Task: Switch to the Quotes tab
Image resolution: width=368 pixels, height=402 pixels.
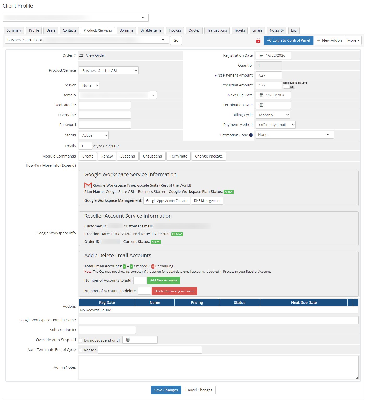Action: (x=194, y=30)
